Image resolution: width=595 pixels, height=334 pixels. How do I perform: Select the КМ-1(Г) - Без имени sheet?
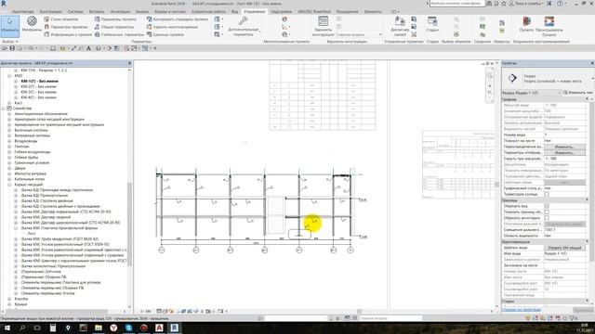[39, 82]
